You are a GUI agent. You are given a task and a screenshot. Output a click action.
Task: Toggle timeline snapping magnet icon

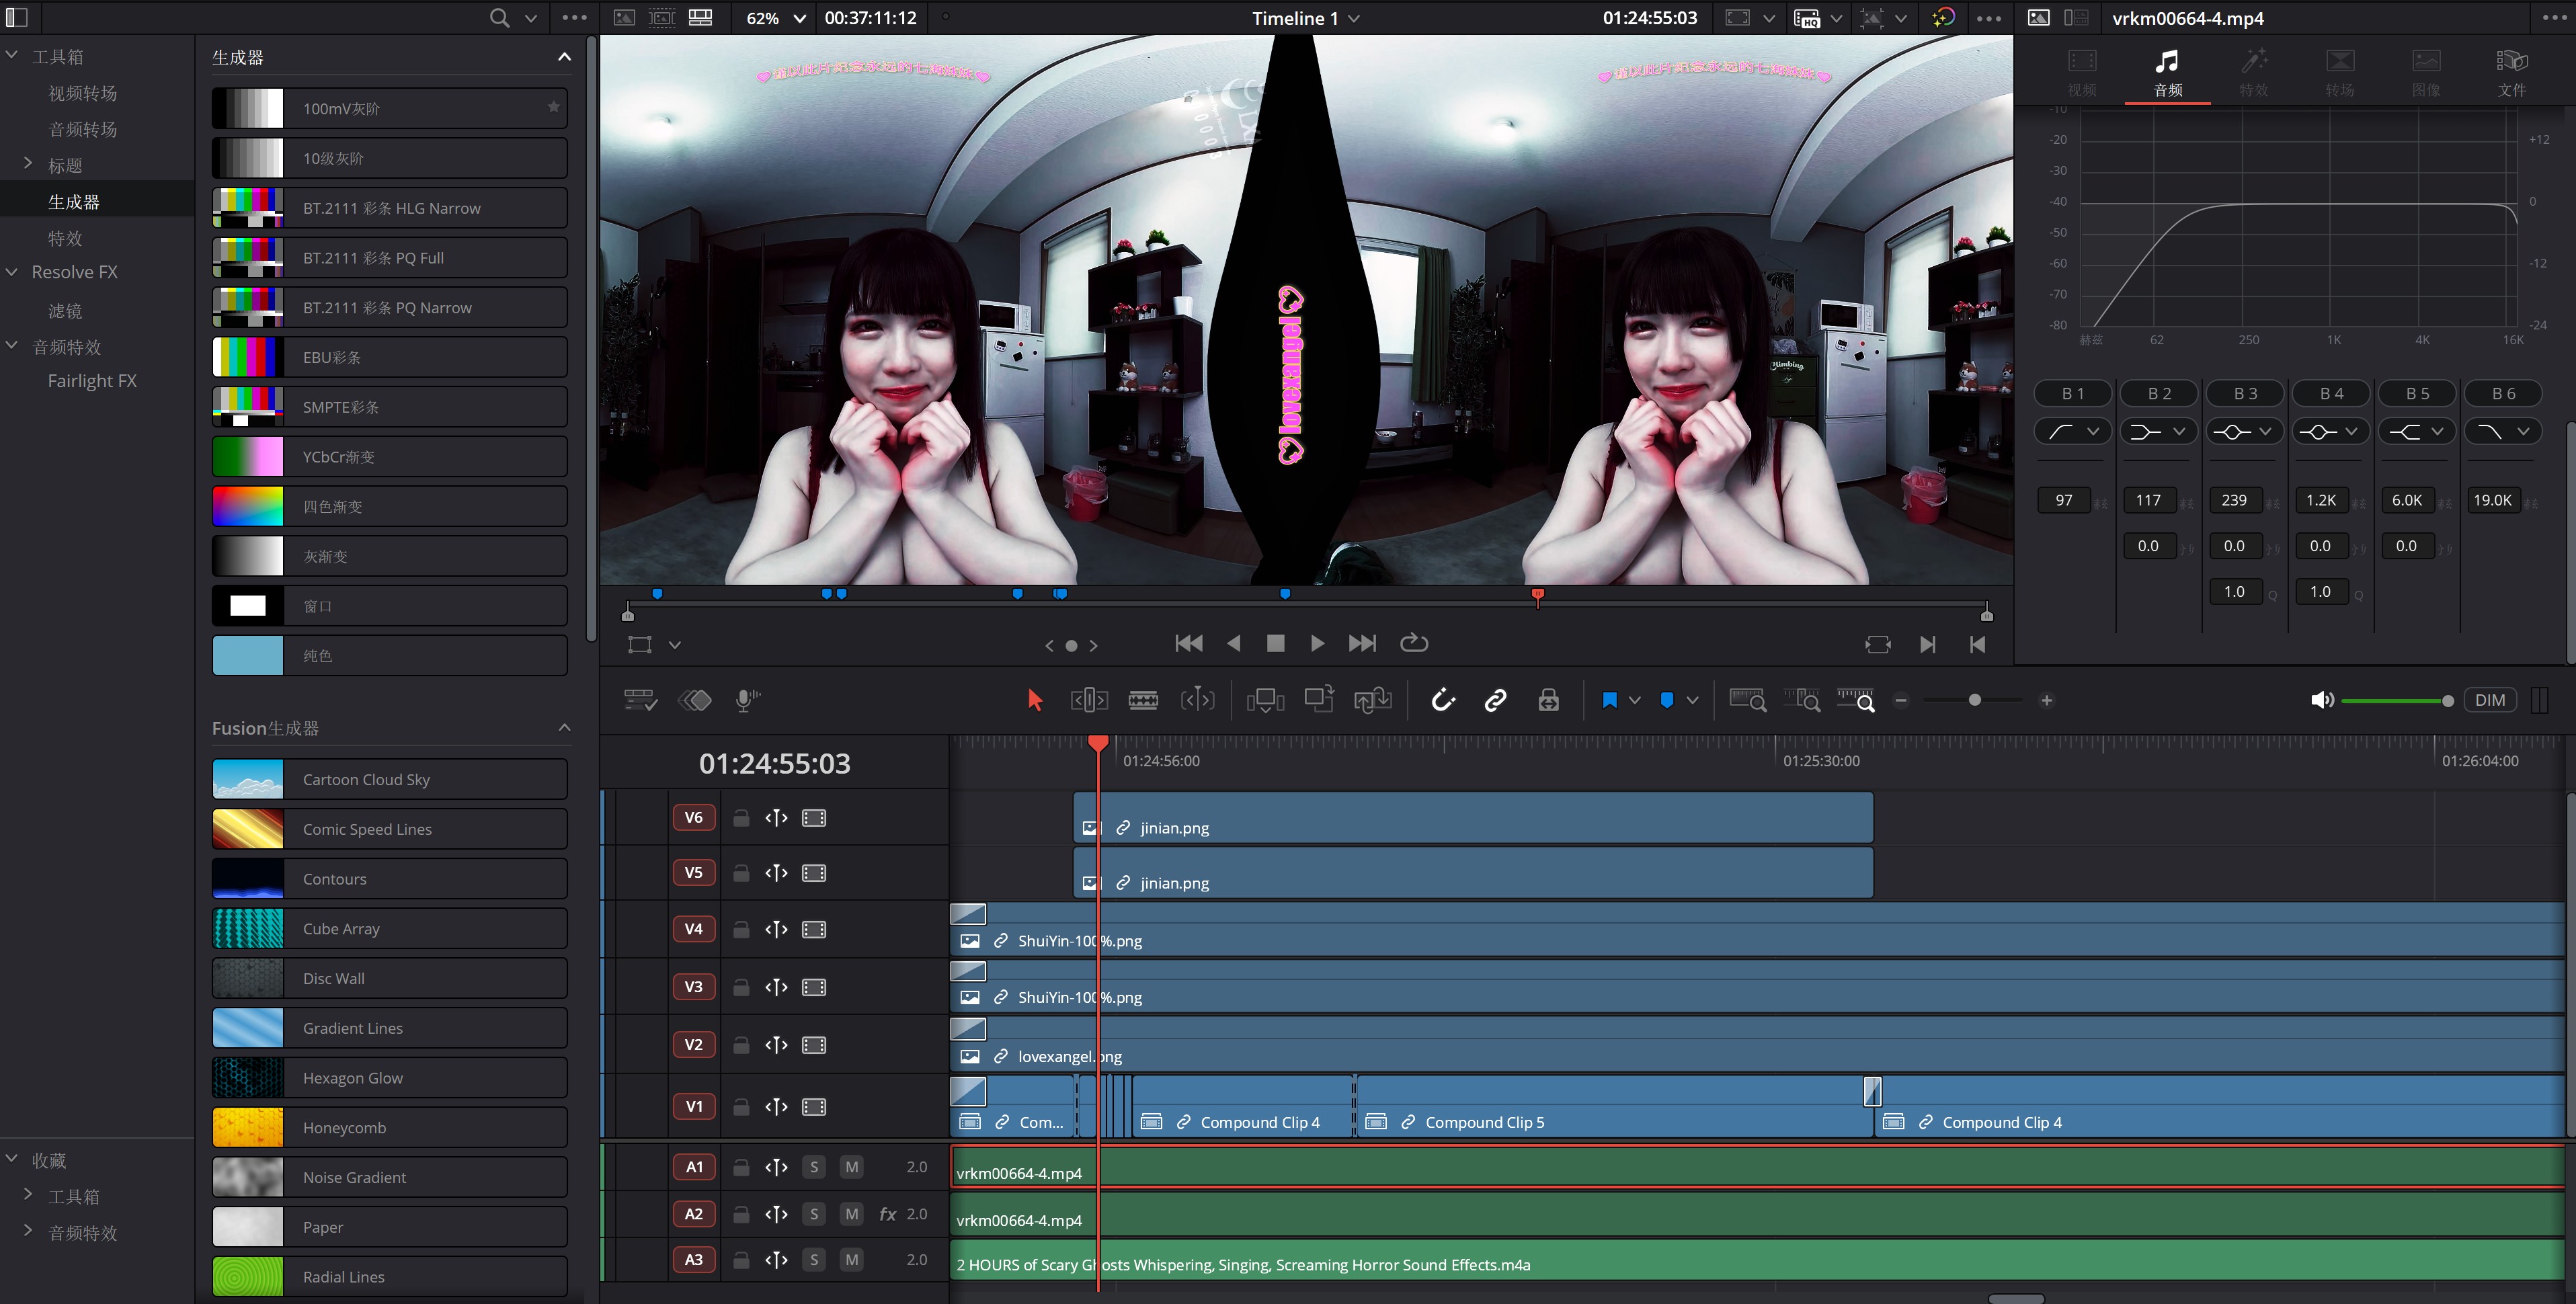click(1442, 700)
